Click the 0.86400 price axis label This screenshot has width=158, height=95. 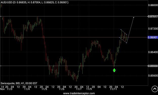coord(153,52)
